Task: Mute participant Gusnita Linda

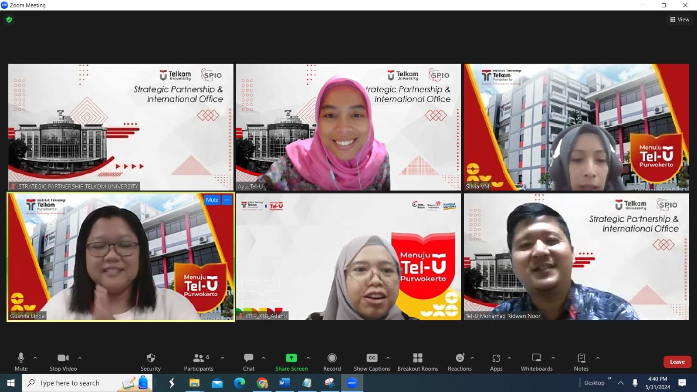Action: [212, 200]
